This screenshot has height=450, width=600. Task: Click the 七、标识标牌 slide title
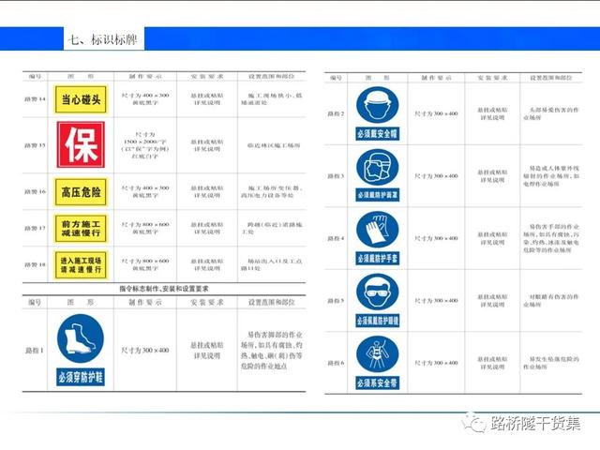coord(102,39)
